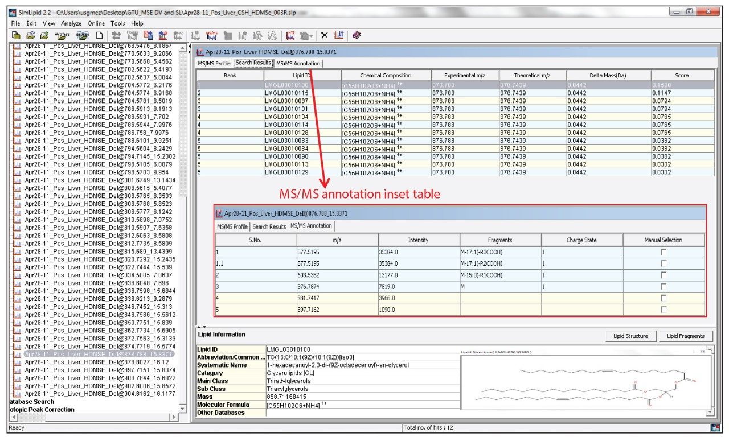Click the red-blue document list toolbar icon
Viewport: 729px width, 441px height.
[x=148, y=35]
